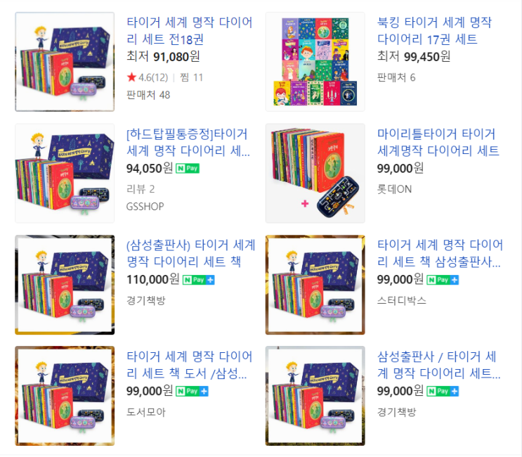Open the 타이거 세계 명작 다이어리 세트 전18권 title
This screenshot has width=522, height=457.
[x=190, y=31]
